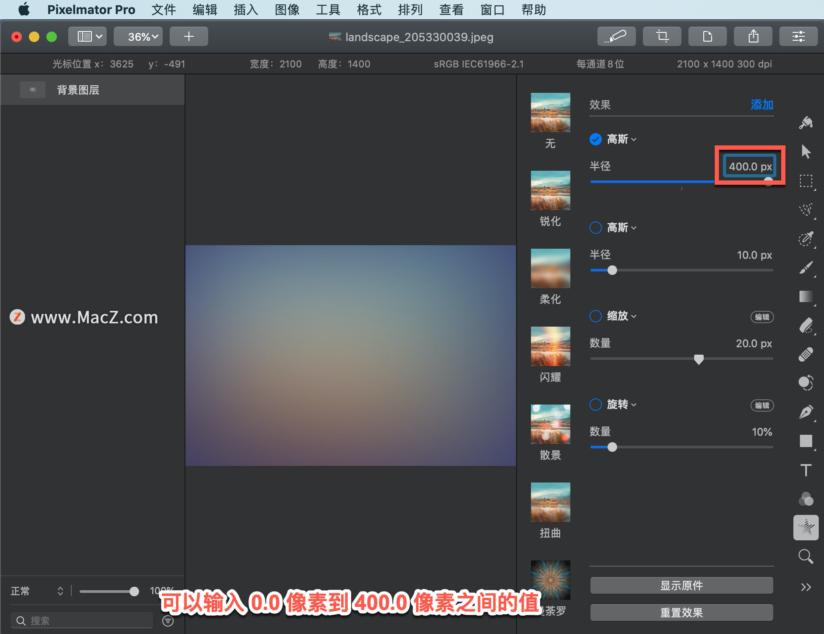Click the 重置效果 button
Screen dimensions: 824x634
point(681,613)
